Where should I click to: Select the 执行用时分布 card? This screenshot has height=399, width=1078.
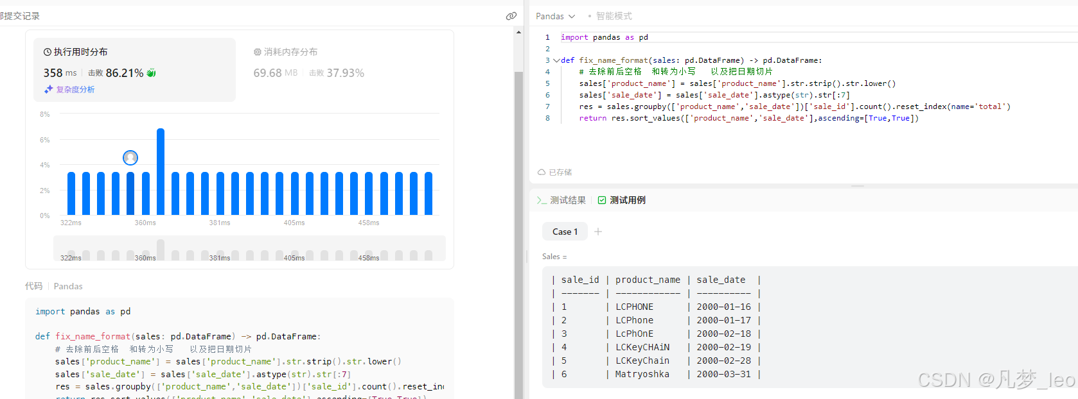(x=135, y=70)
